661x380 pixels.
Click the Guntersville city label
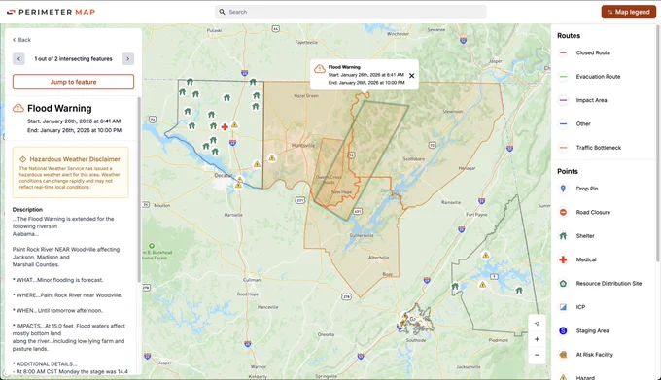[362, 235]
